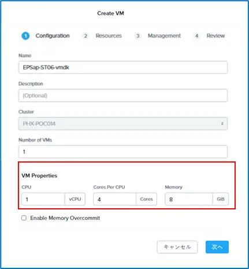Click the Memory GiB value field

click(189, 199)
